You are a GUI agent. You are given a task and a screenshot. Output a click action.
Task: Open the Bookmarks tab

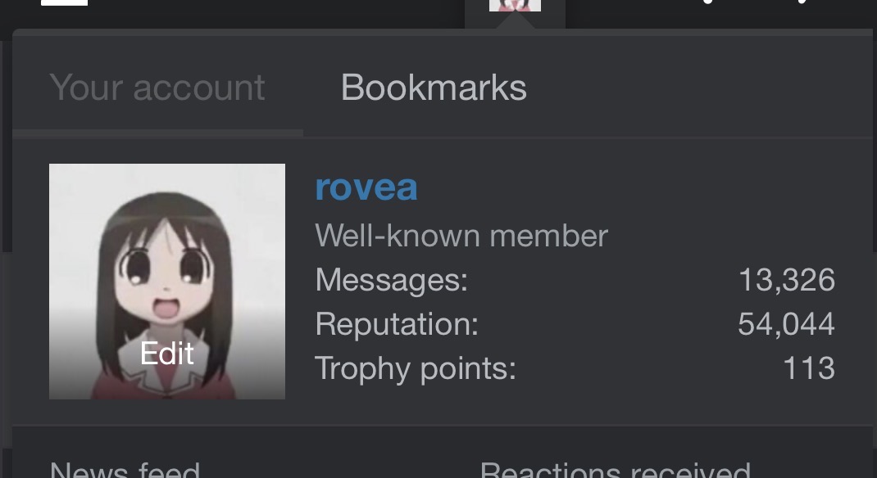click(434, 88)
